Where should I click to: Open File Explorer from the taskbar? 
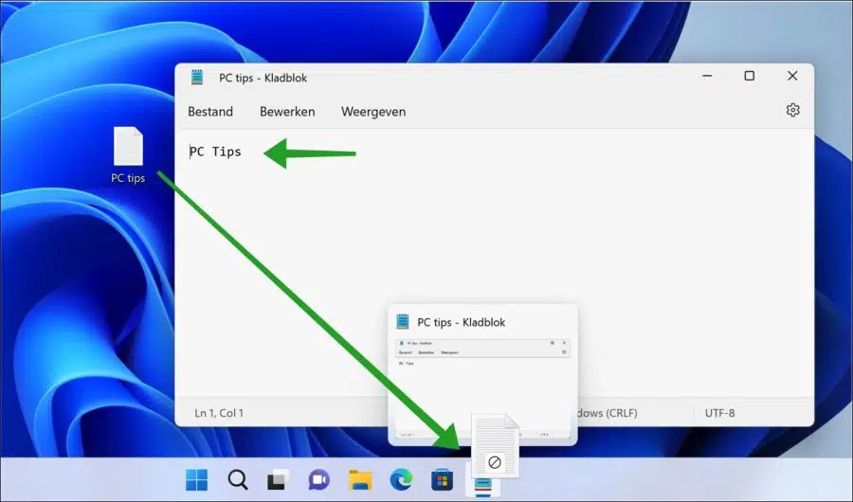pyautogui.click(x=360, y=479)
